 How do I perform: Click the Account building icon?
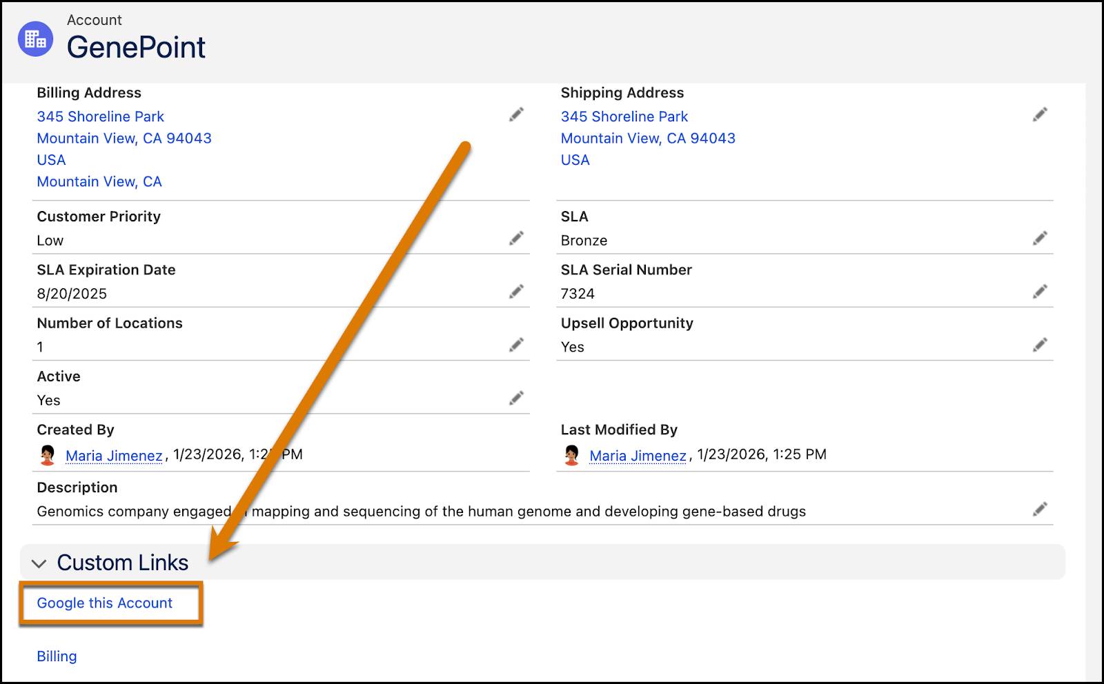pos(35,39)
